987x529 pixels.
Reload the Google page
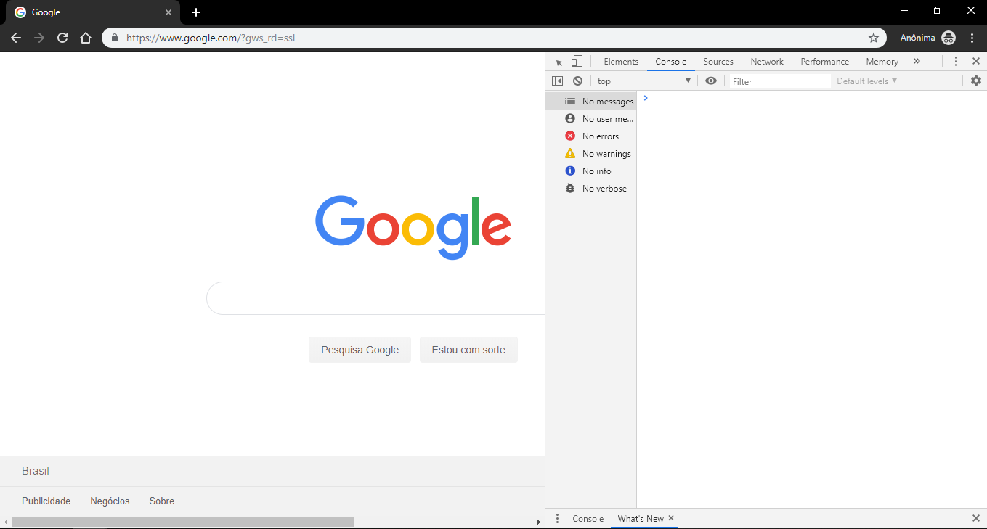(62, 38)
